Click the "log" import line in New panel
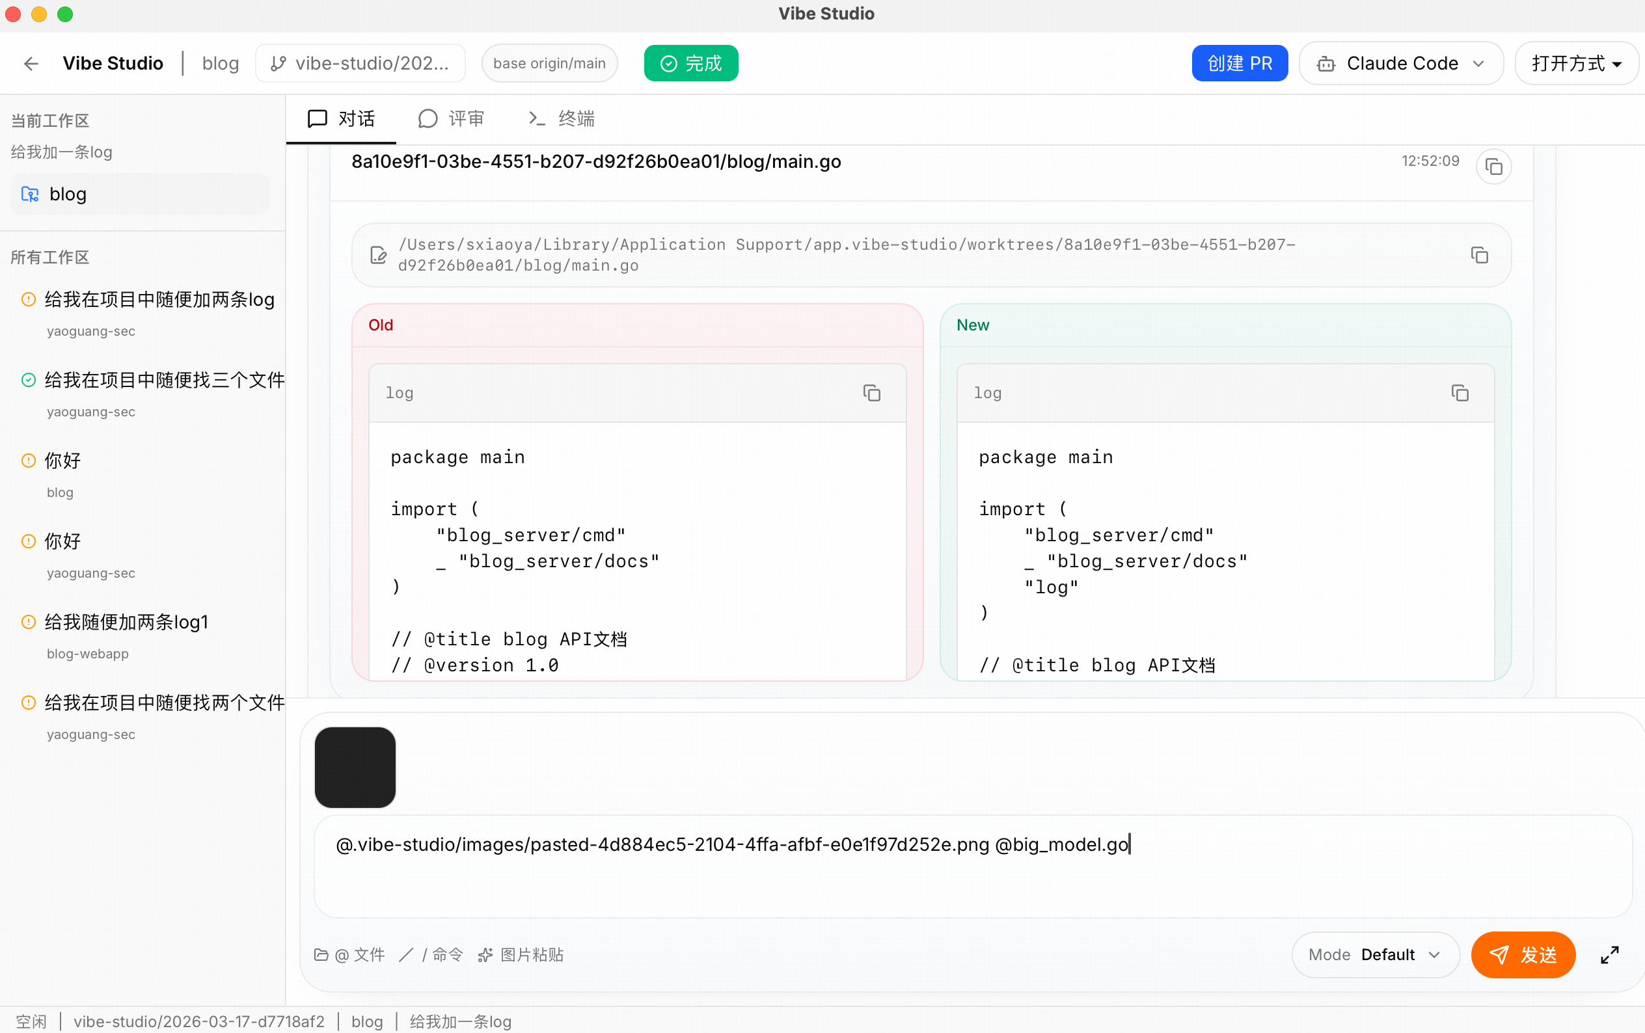Image resolution: width=1645 pixels, height=1033 pixels. coord(1051,587)
